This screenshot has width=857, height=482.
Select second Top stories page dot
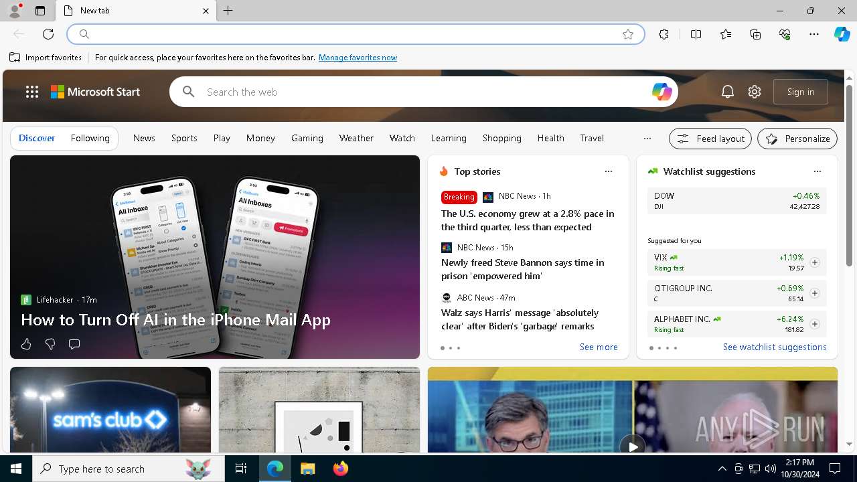point(451,348)
